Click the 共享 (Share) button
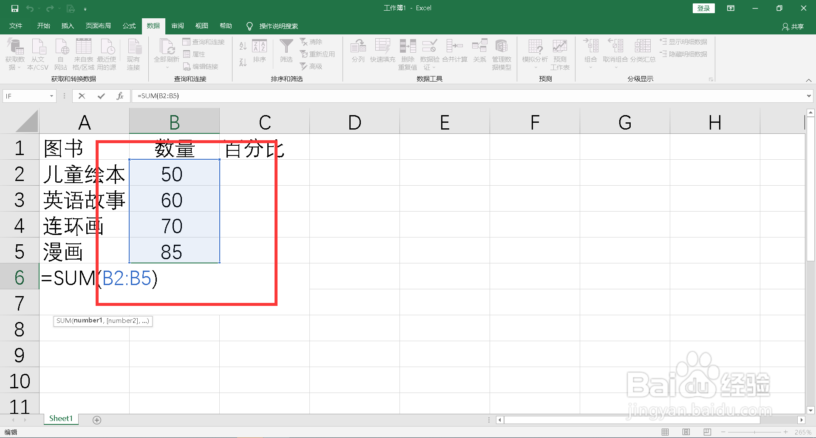 click(793, 27)
